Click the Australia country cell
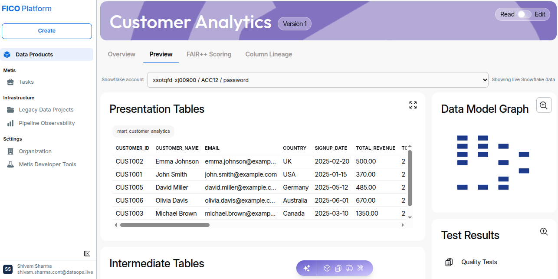The width and height of the screenshot is (558, 279). pyautogui.click(x=296, y=200)
